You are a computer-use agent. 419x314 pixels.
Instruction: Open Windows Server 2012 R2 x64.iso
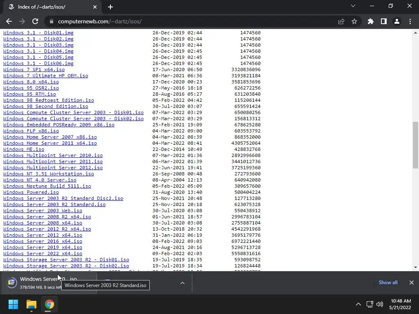pos(47,229)
